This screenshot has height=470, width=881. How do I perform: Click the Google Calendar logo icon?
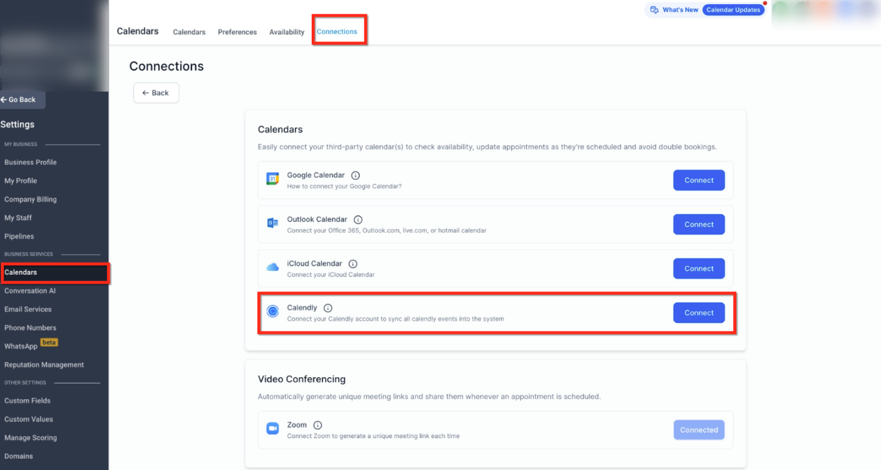coord(273,179)
